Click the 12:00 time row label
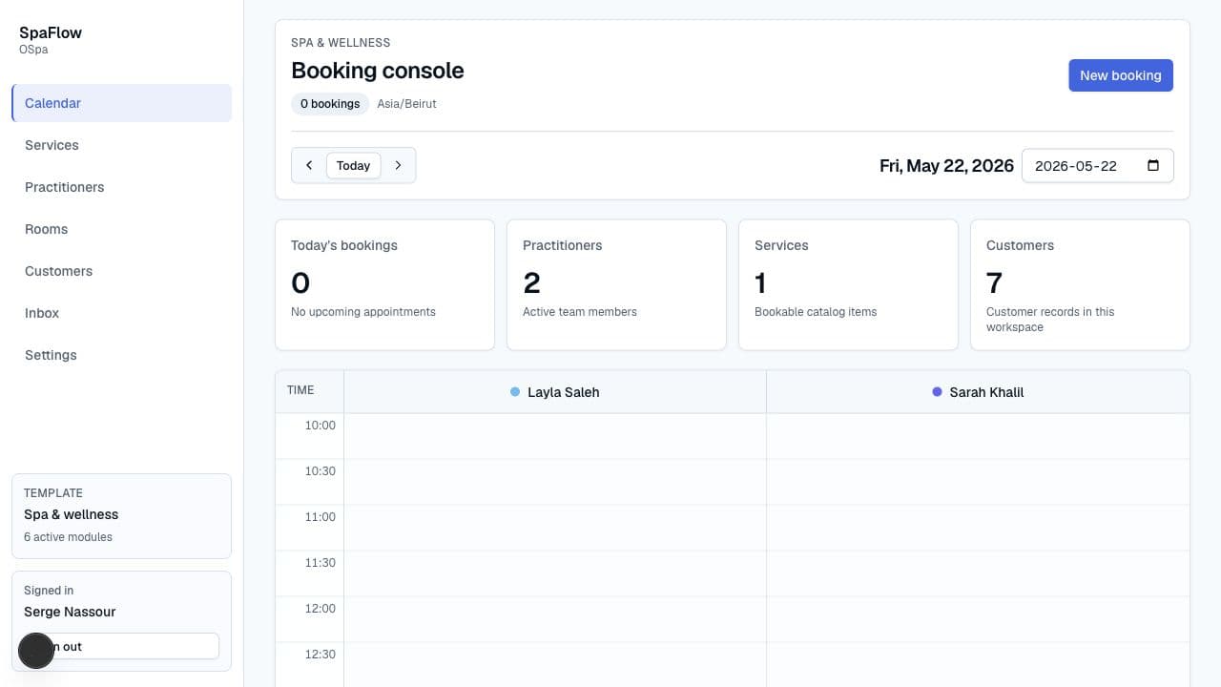Viewport: 1221px width, 687px height. click(x=321, y=609)
